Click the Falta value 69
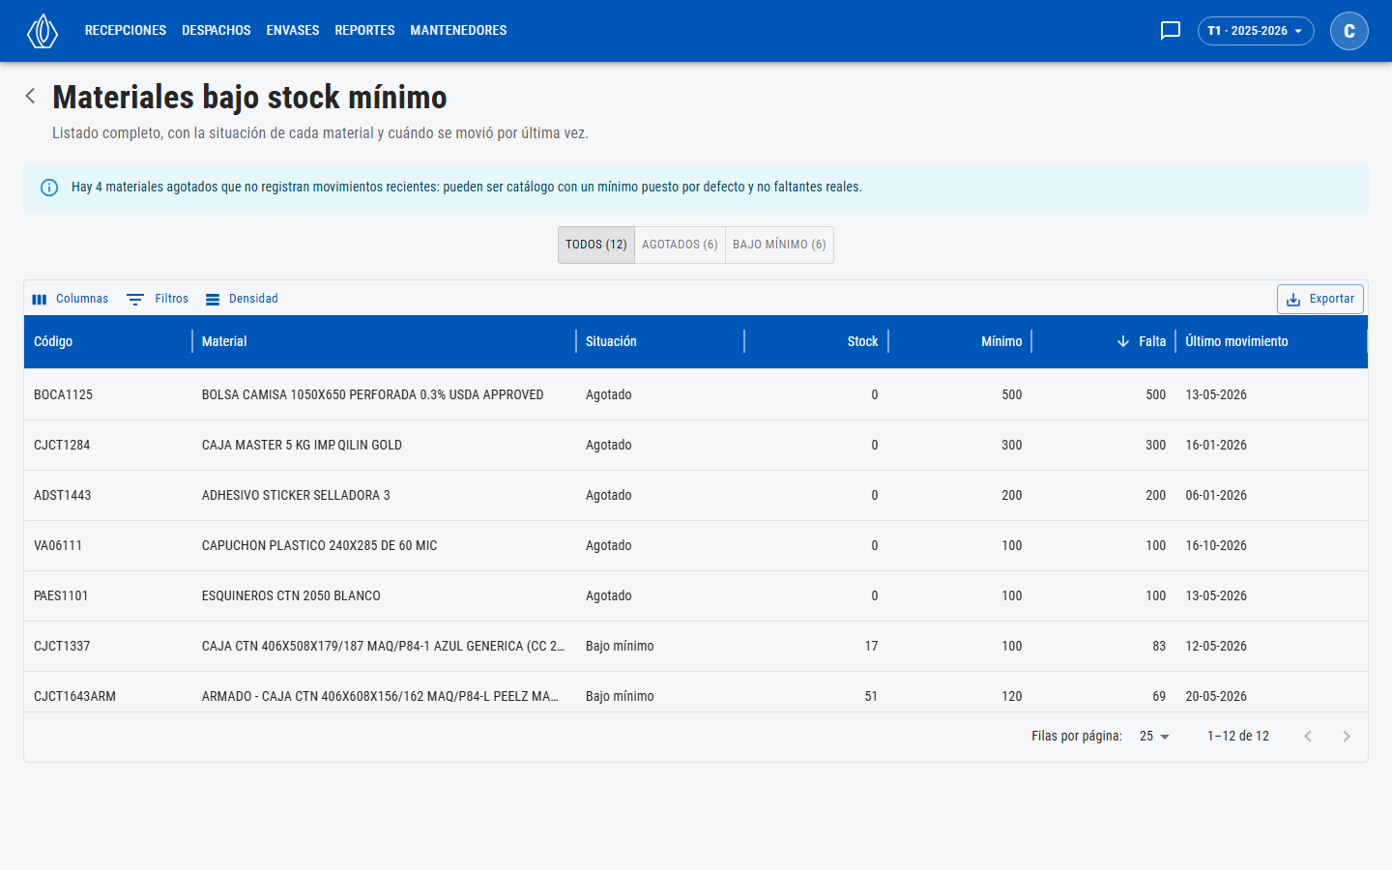This screenshot has width=1392, height=870. (1159, 696)
